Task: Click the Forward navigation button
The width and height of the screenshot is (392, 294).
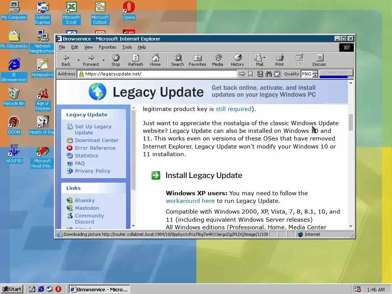Action: click(91, 60)
